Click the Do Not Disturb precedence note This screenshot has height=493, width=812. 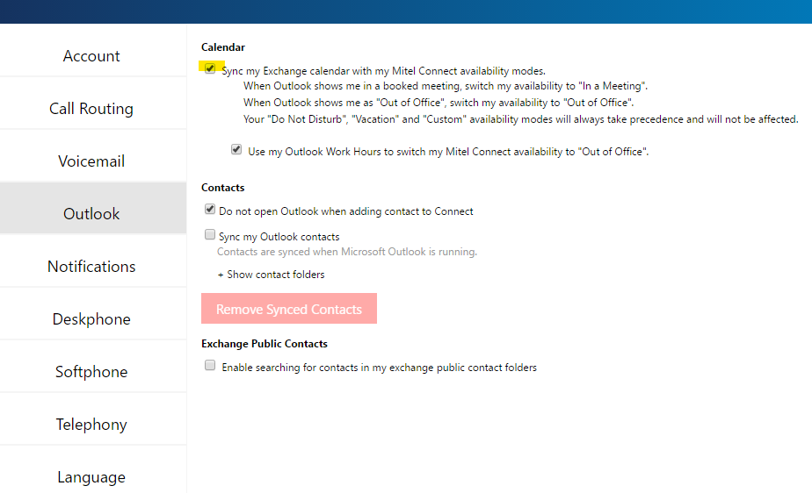521,119
